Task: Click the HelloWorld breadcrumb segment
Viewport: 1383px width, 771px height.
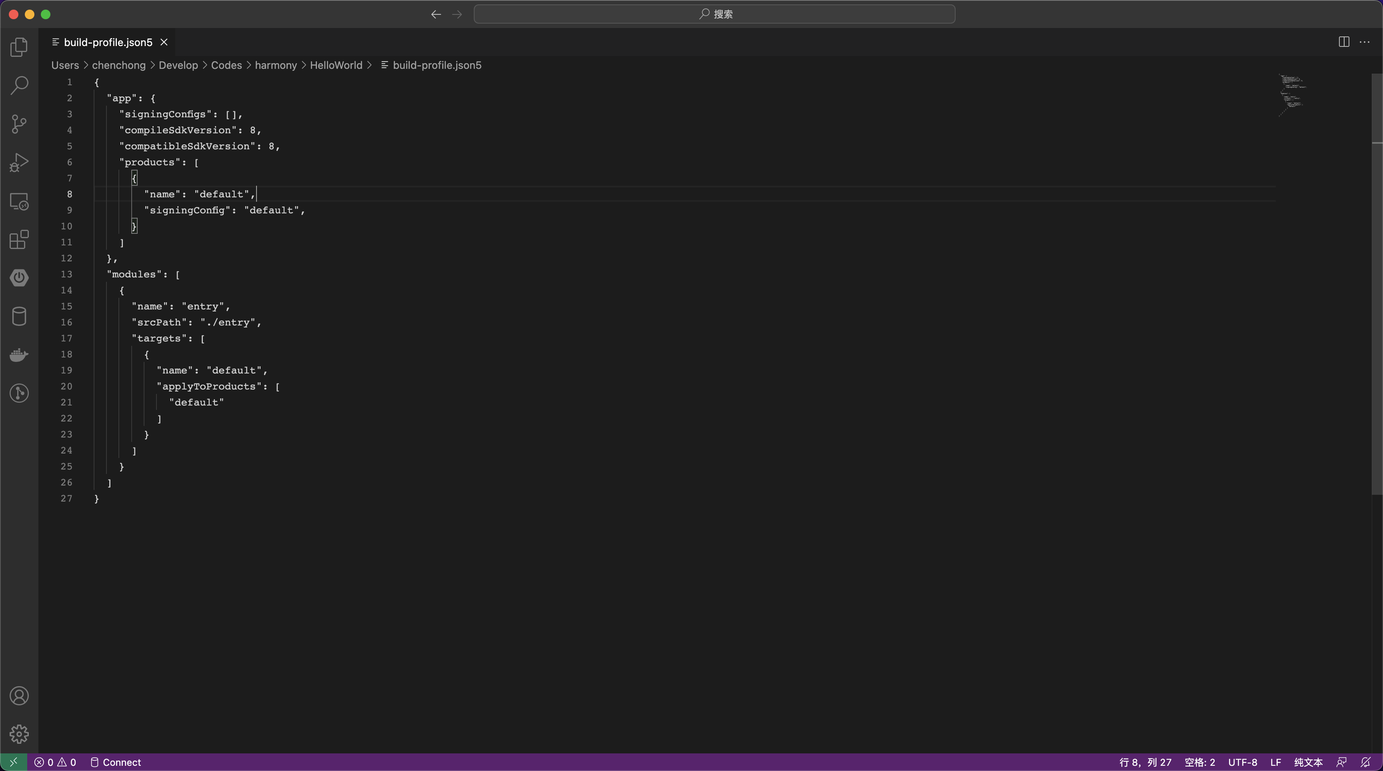Action: (336, 65)
